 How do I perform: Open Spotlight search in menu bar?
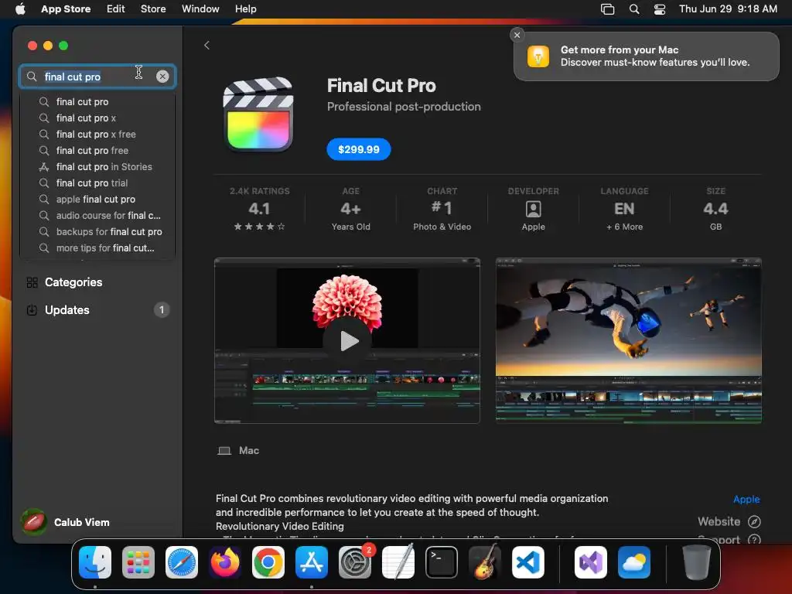pos(634,9)
